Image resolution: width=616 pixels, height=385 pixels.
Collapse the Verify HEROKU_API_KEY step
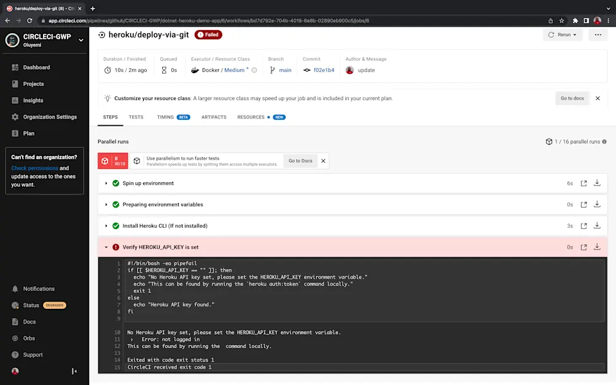pos(106,247)
